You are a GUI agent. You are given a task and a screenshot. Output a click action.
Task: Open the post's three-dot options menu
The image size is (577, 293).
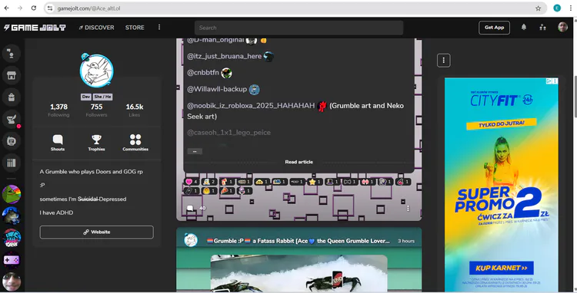[x=408, y=209]
